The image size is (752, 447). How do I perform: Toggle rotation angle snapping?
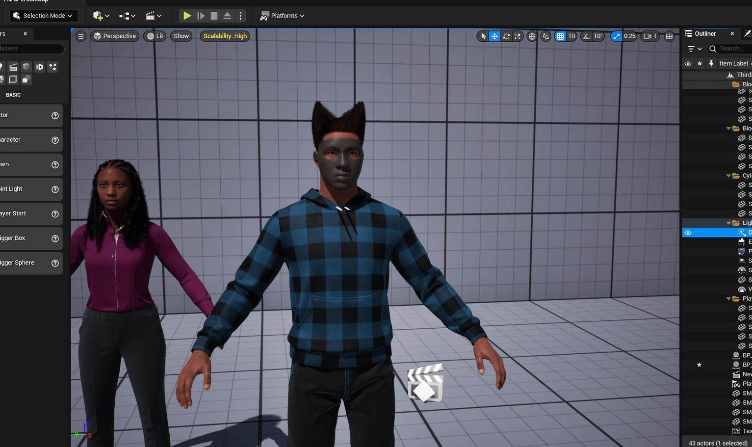[x=586, y=36]
